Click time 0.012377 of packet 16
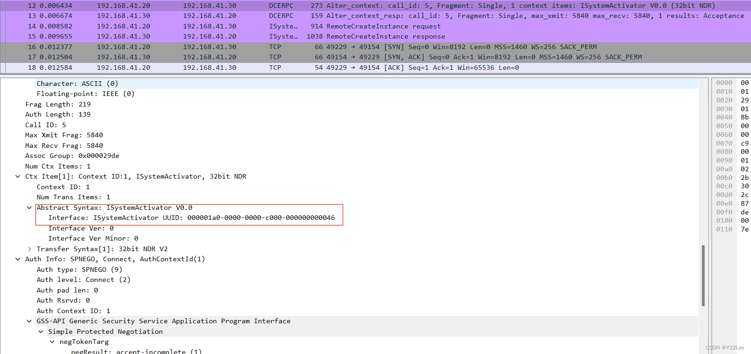The height and width of the screenshot is (354, 751). [x=56, y=47]
